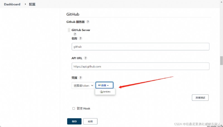Viewport: 223px width, 127px height.
Task: Click the 连接测试 button
Action: [200, 98]
